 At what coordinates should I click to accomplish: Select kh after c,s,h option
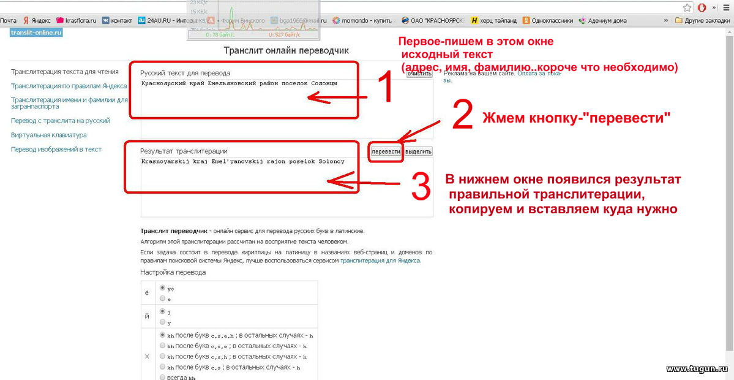(162, 357)
